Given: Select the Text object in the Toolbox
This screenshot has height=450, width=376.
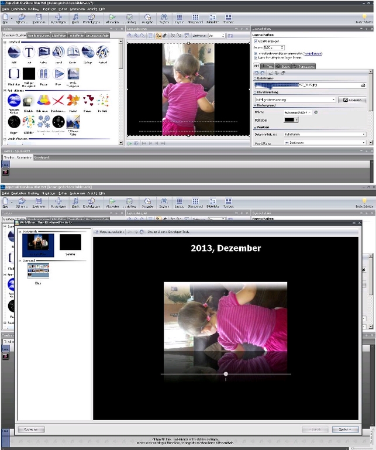Looking at the screenshot, I should click(x=29, y=53).
